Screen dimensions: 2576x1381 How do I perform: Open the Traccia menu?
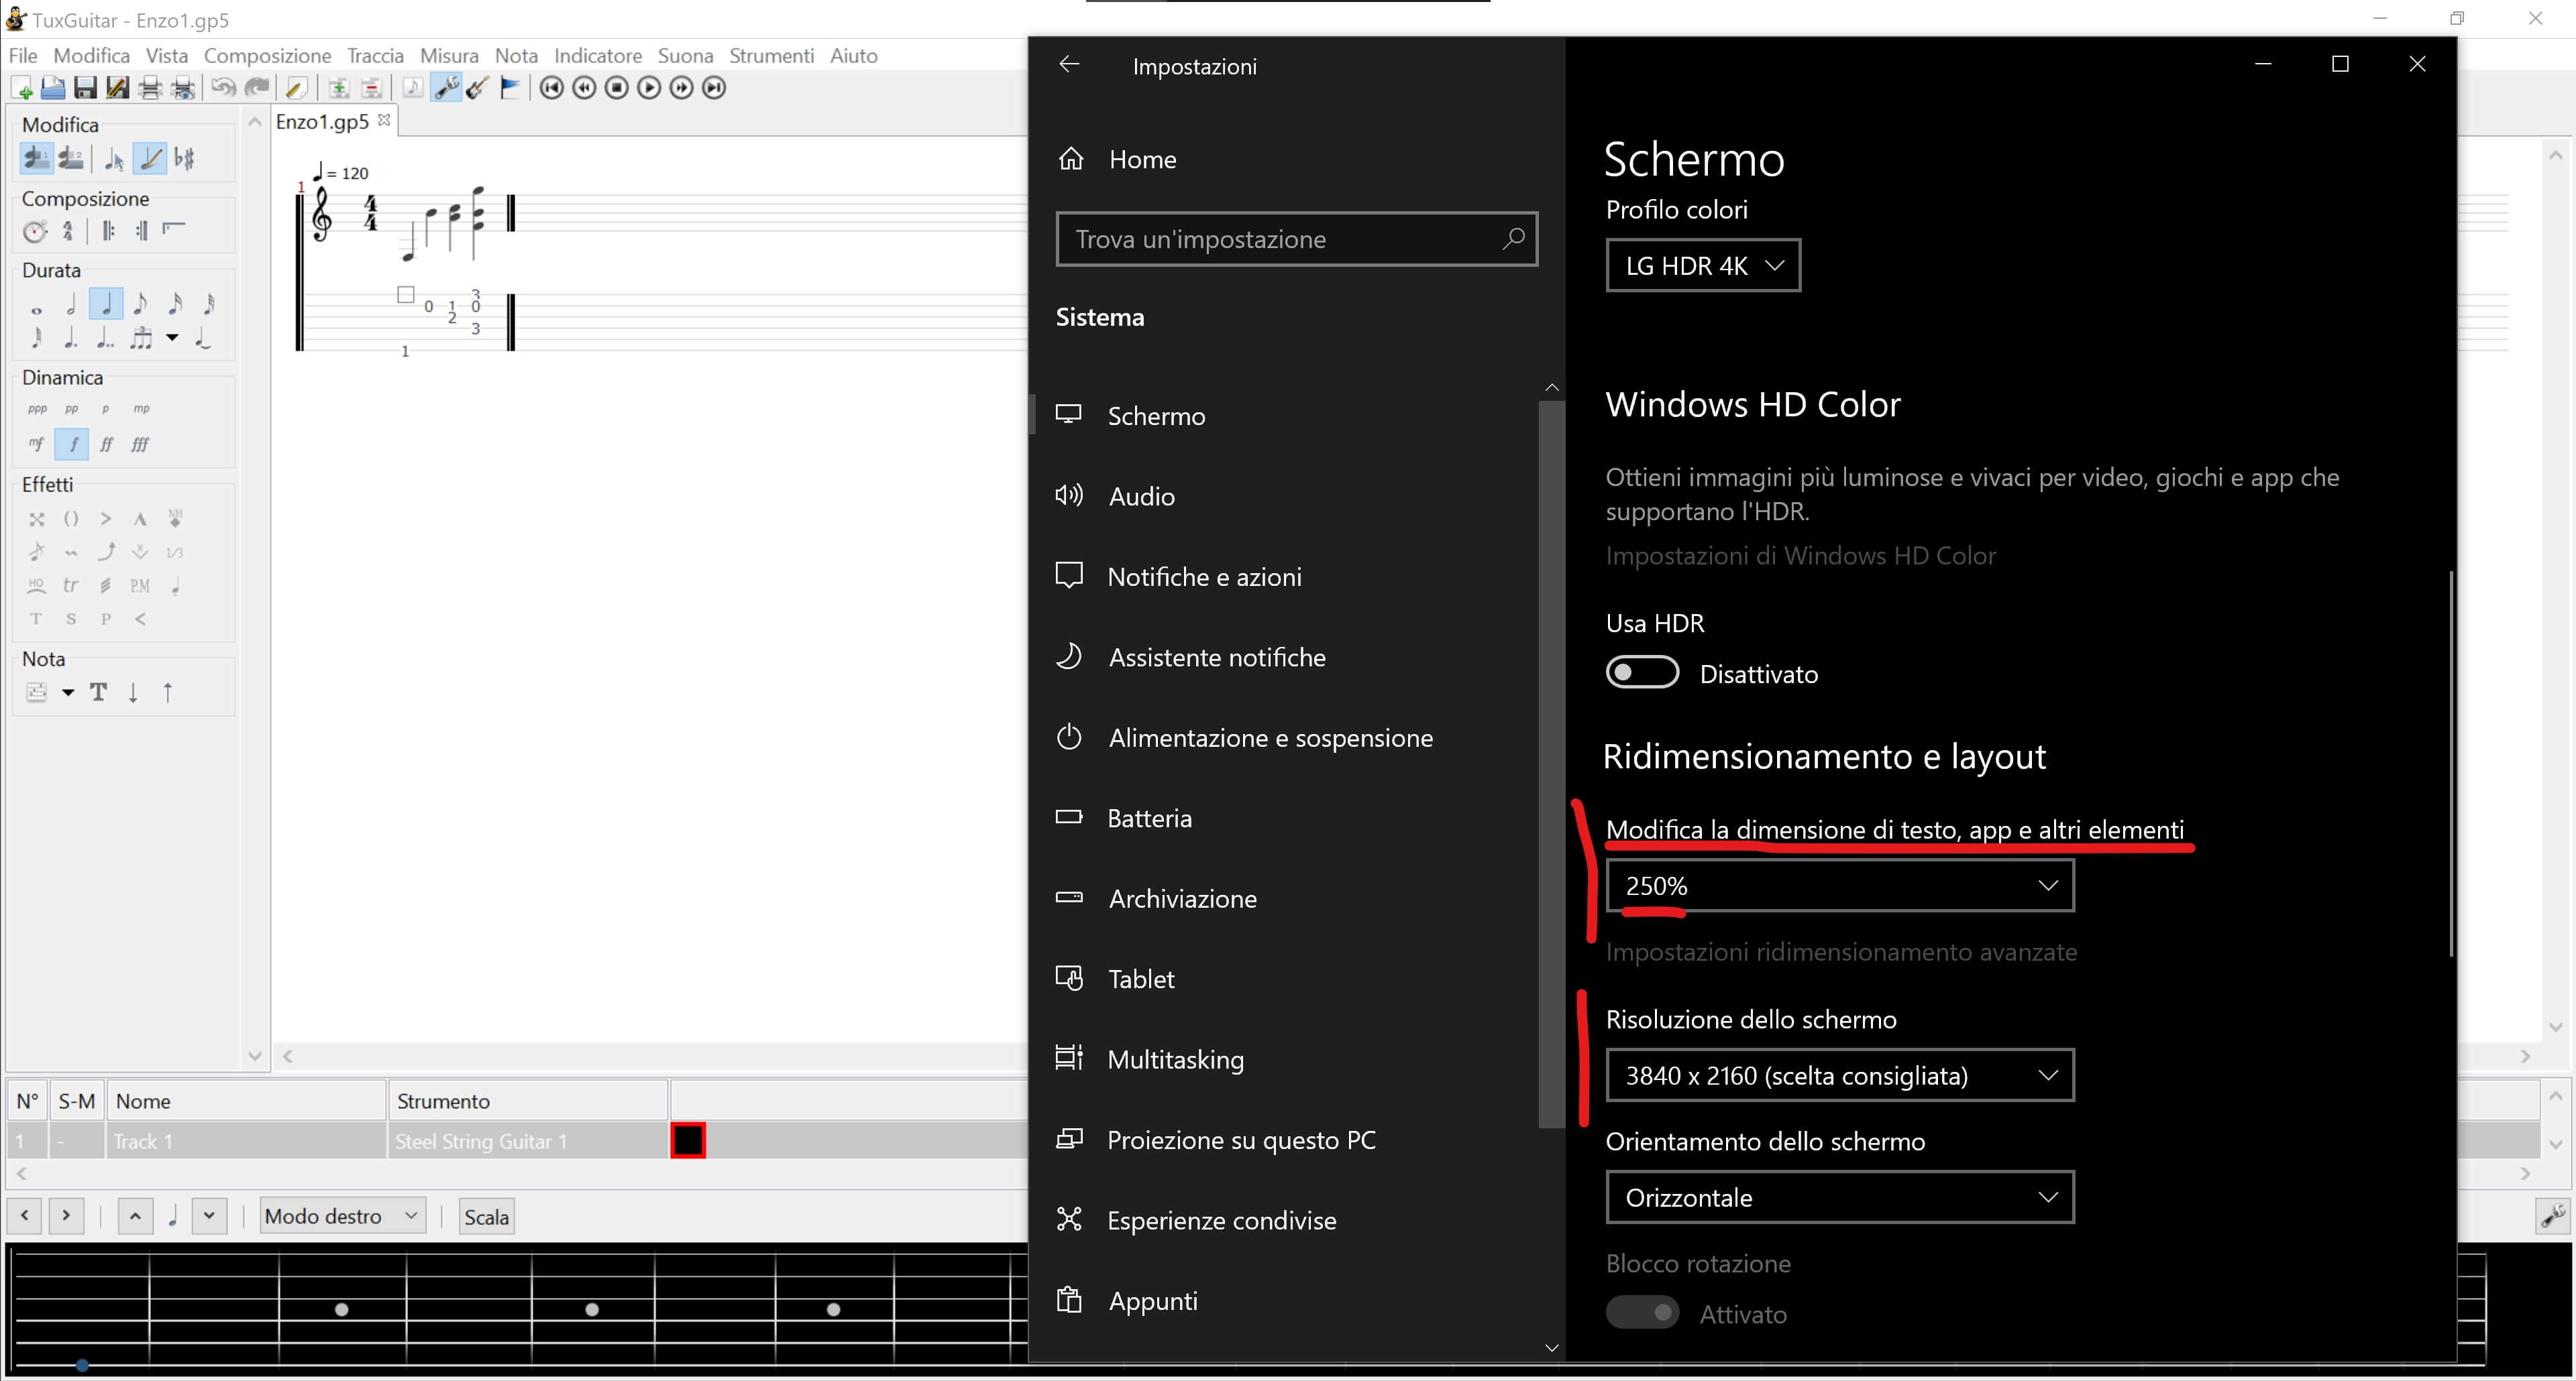(x=375, y=56)
